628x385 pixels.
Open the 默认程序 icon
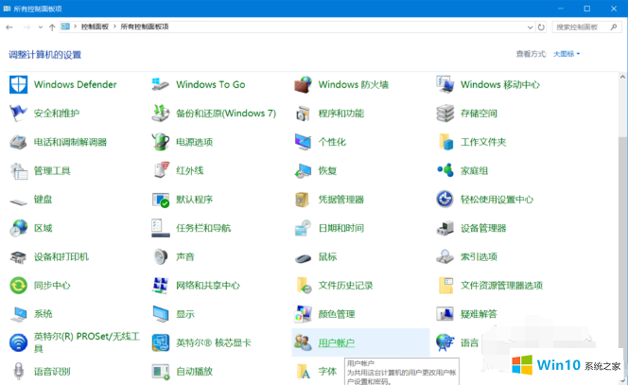(x=161, y=200)
